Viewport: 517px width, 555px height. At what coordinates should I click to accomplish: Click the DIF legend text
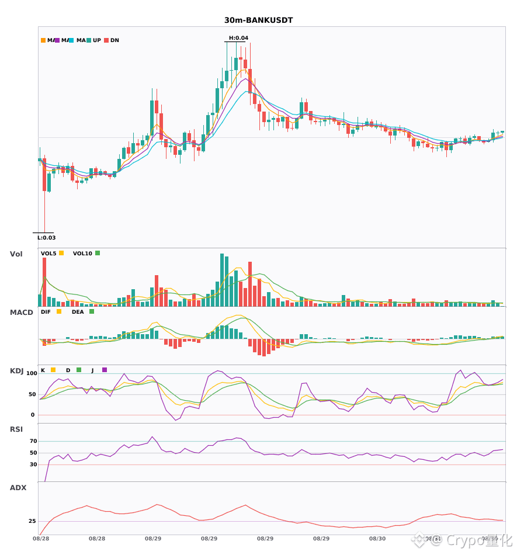[46, 312]
